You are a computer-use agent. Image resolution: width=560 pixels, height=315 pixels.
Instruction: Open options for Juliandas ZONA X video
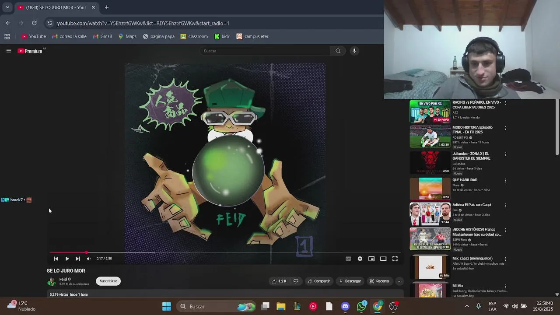506,154
